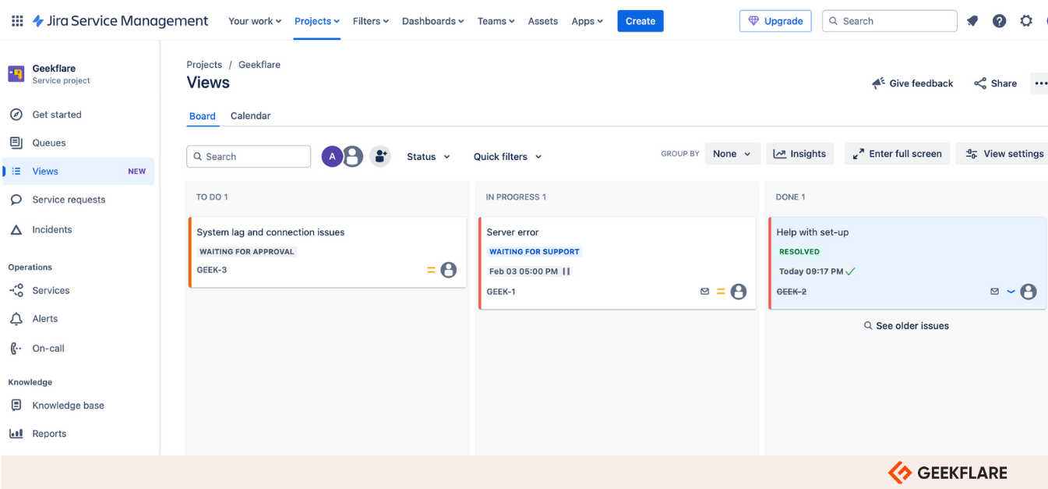
Task: Click the See older issues link
Action: 906,326
